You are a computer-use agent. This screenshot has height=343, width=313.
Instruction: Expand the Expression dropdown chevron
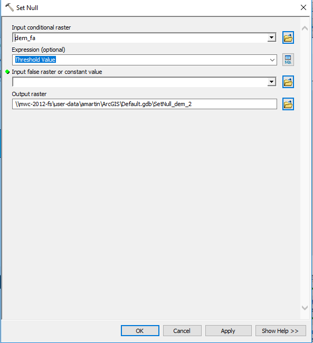click(272, 60)
